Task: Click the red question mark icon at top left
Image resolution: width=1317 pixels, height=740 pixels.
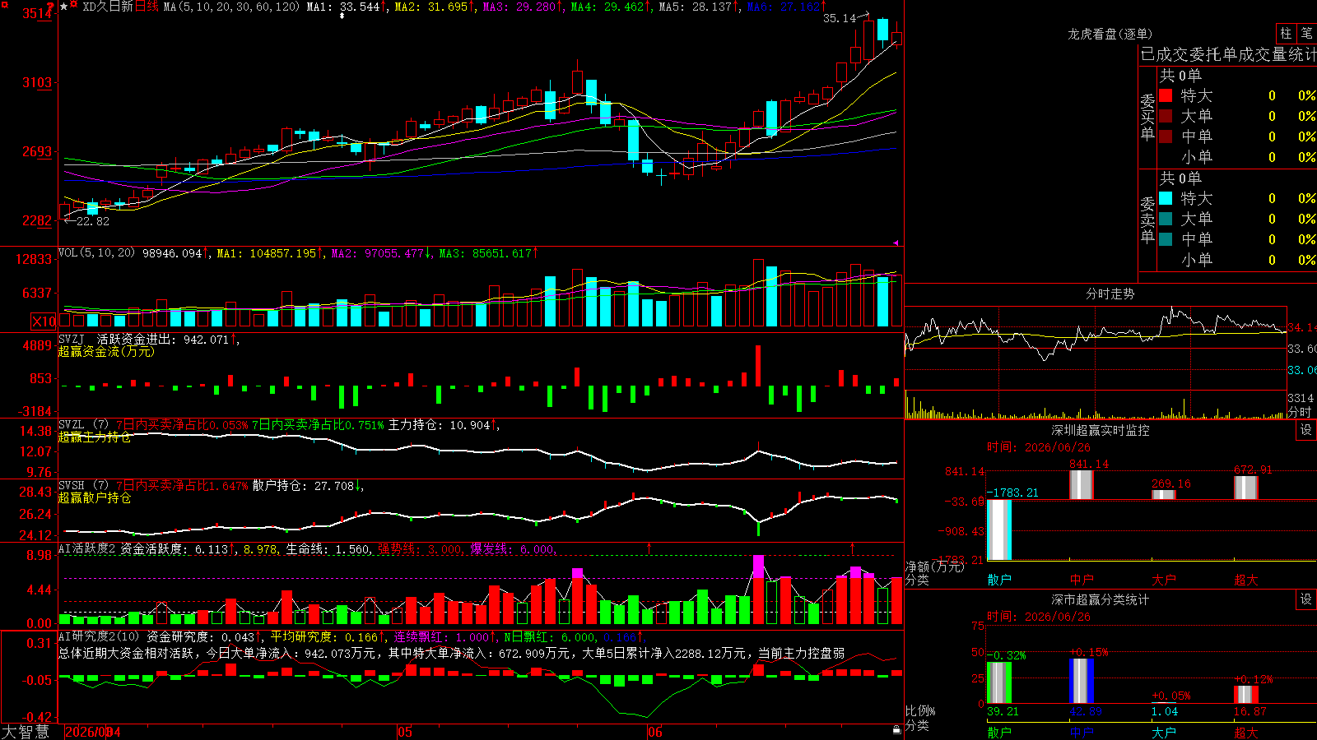Action: point(51,7)
